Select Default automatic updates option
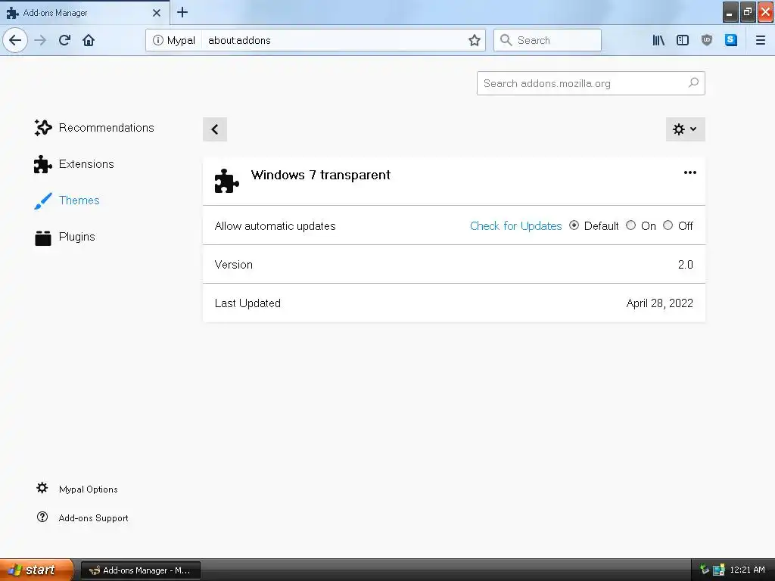This screenshot has height=581, width=775. [574, 225]
